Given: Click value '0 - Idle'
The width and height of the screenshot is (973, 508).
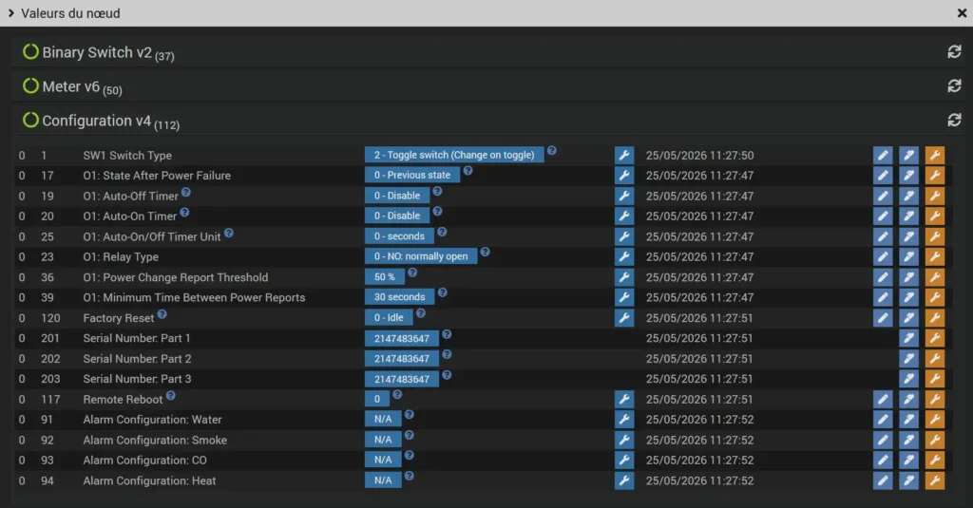Looking at the screenshot, I should click(389, 317).
